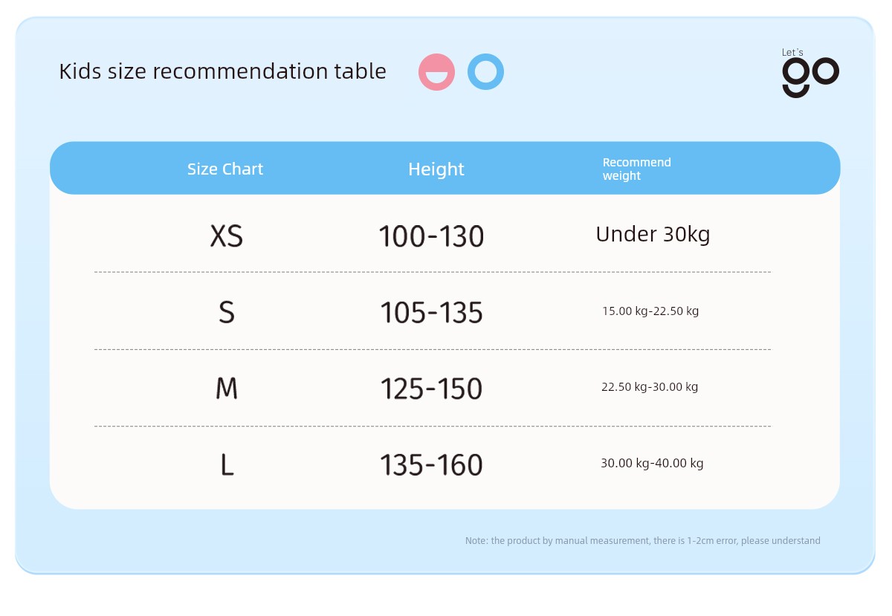The width and height of the screenshot is (892, 616).
Task: Click the XS size label
Action: 227,236
